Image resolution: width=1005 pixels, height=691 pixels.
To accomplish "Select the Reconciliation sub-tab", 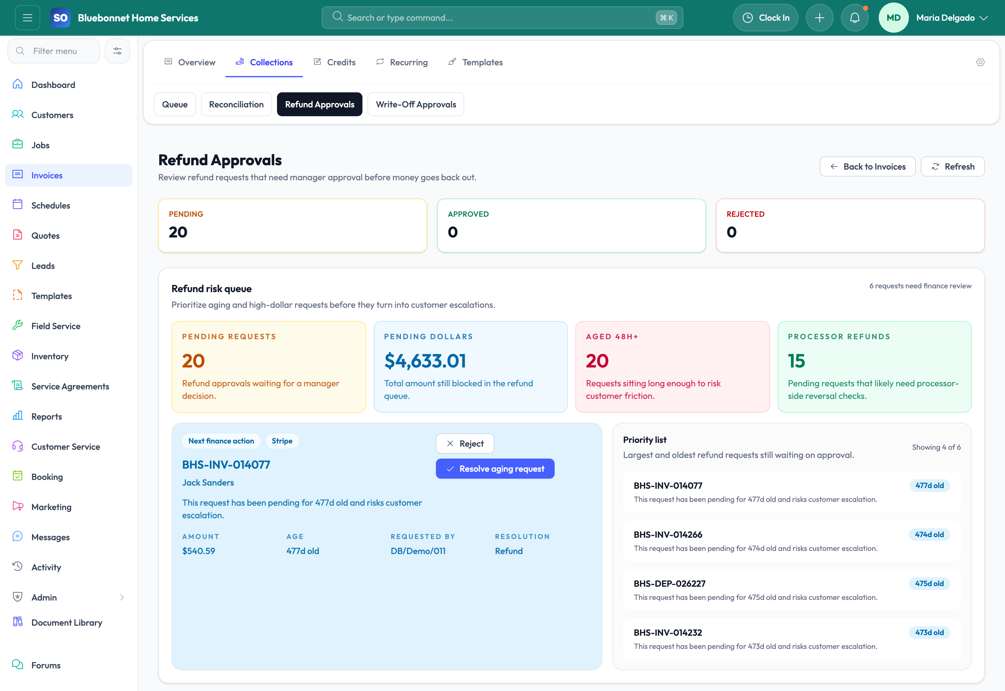I will coord(236,104).
